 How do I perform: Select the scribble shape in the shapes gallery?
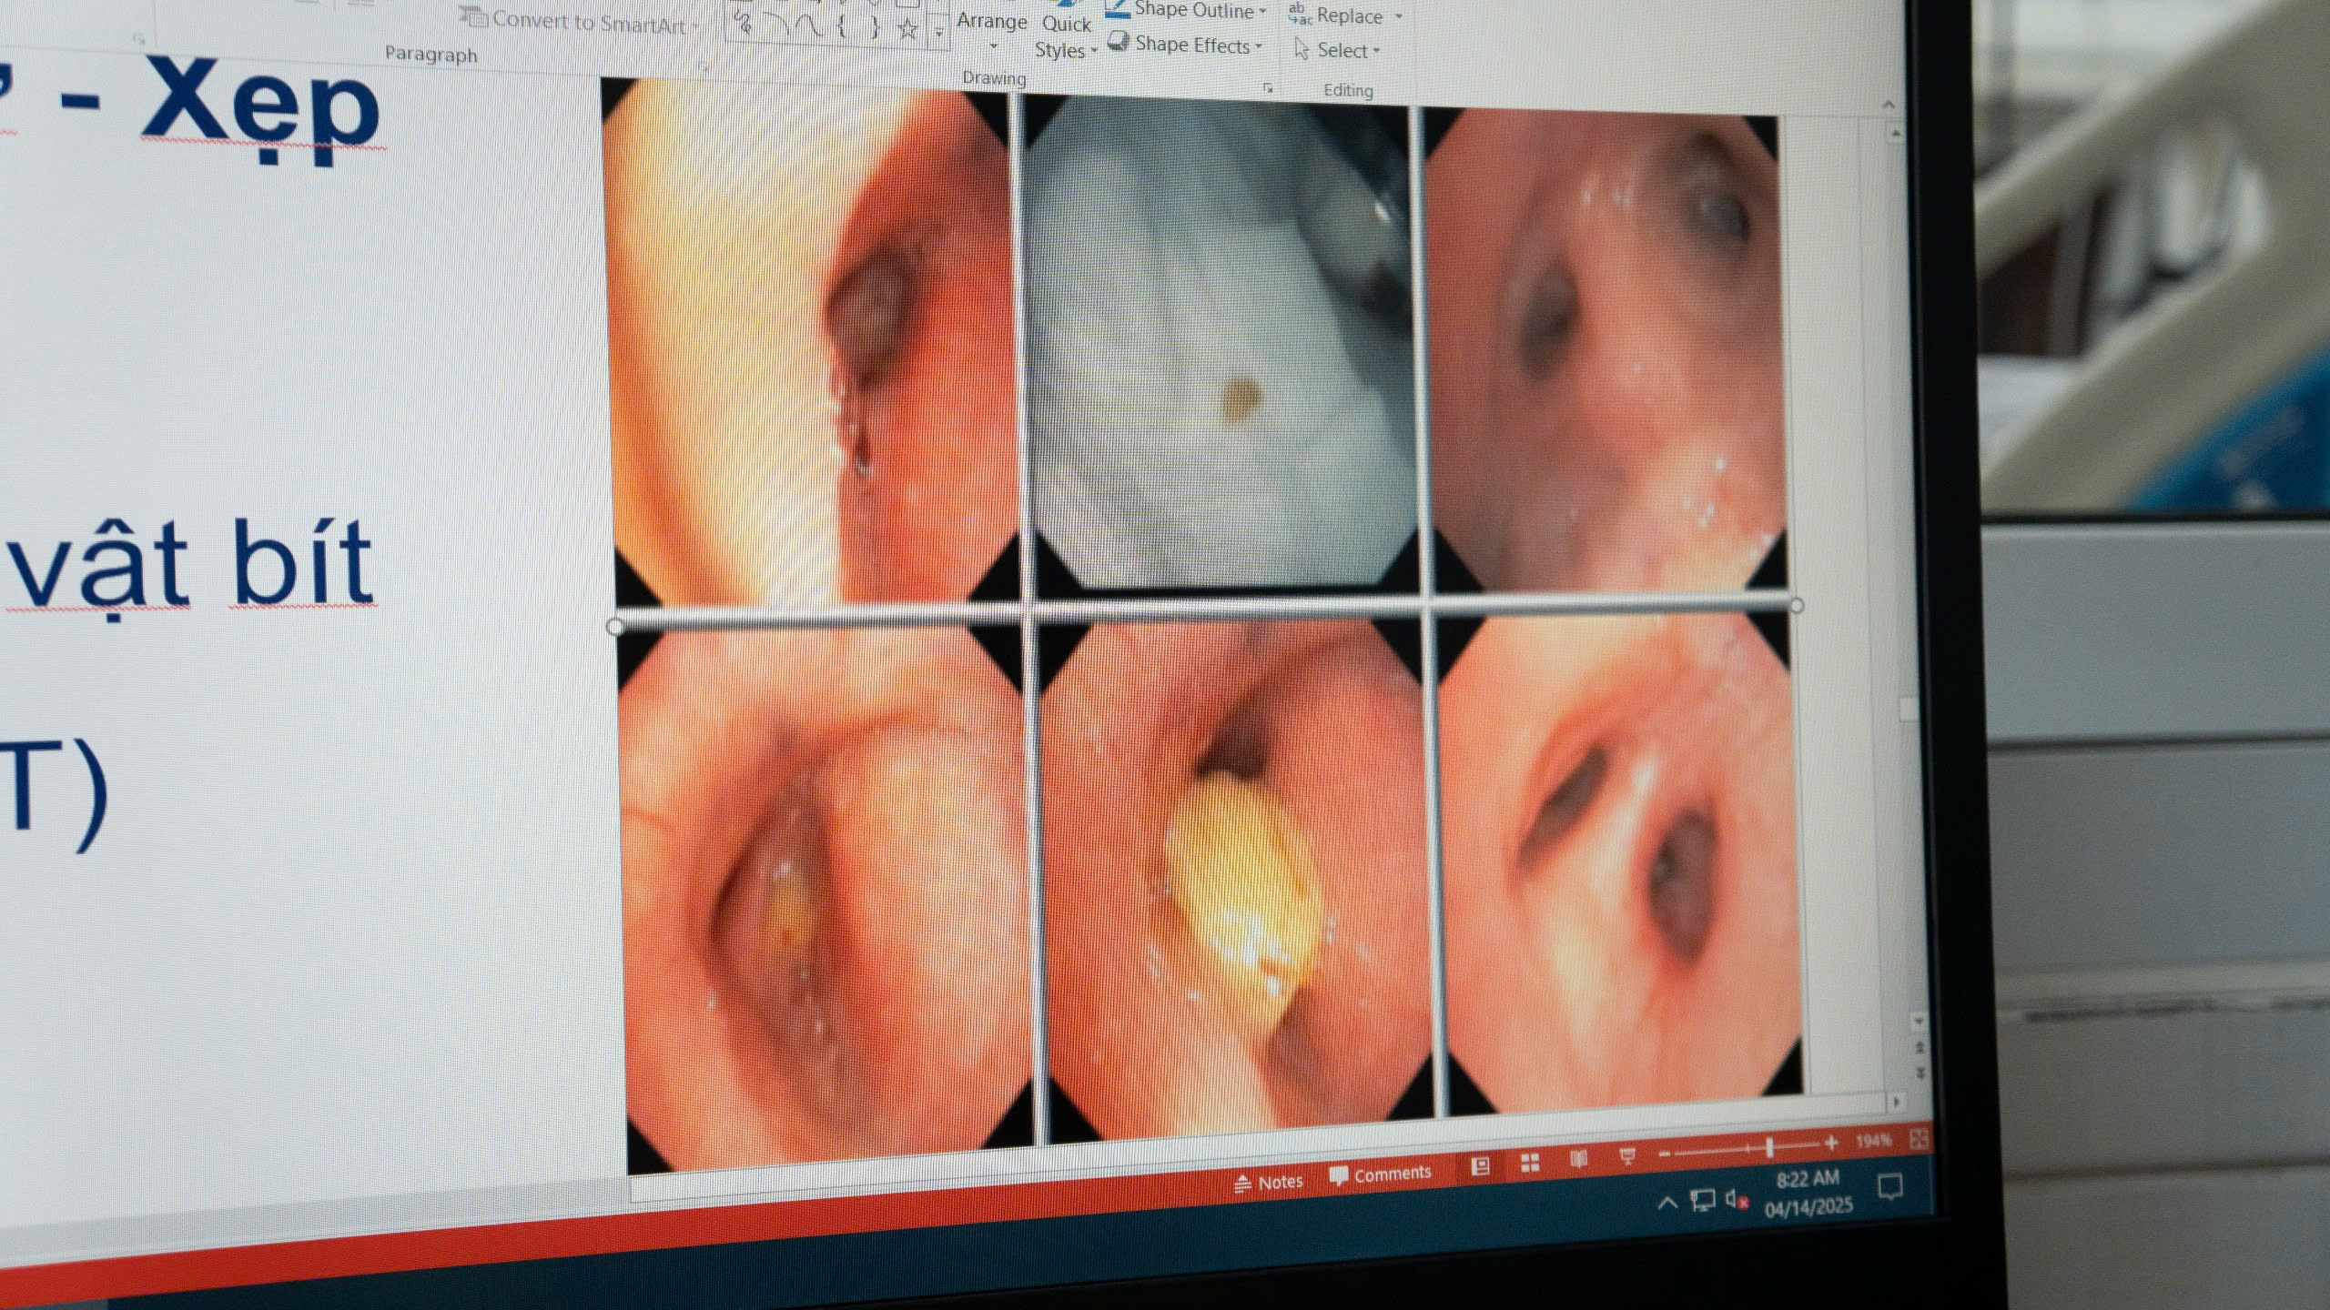pos(745,23)
